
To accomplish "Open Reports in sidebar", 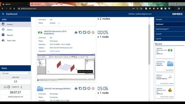I will click(15, 35).
